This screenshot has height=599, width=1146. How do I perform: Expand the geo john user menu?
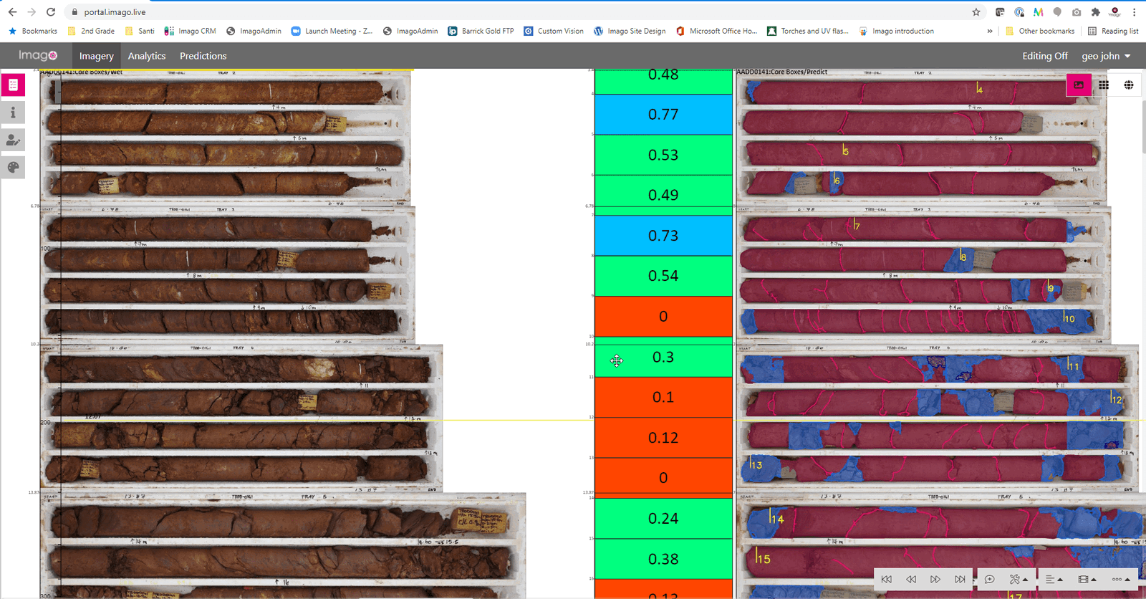1105,56
